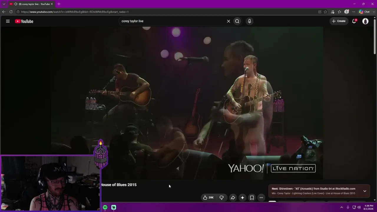This screenshot has height=212, width=377.
Task: Open the Ask sparkle button under video
Action: [242, 198]
